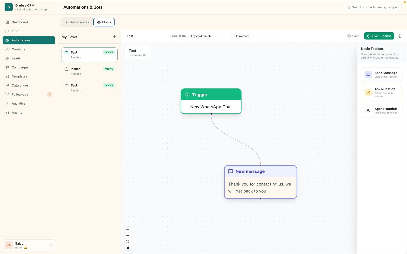The width and height of the screenshot is (407, 254).
Task: Expand the Sajad account switcher
Action: (29, 245)
